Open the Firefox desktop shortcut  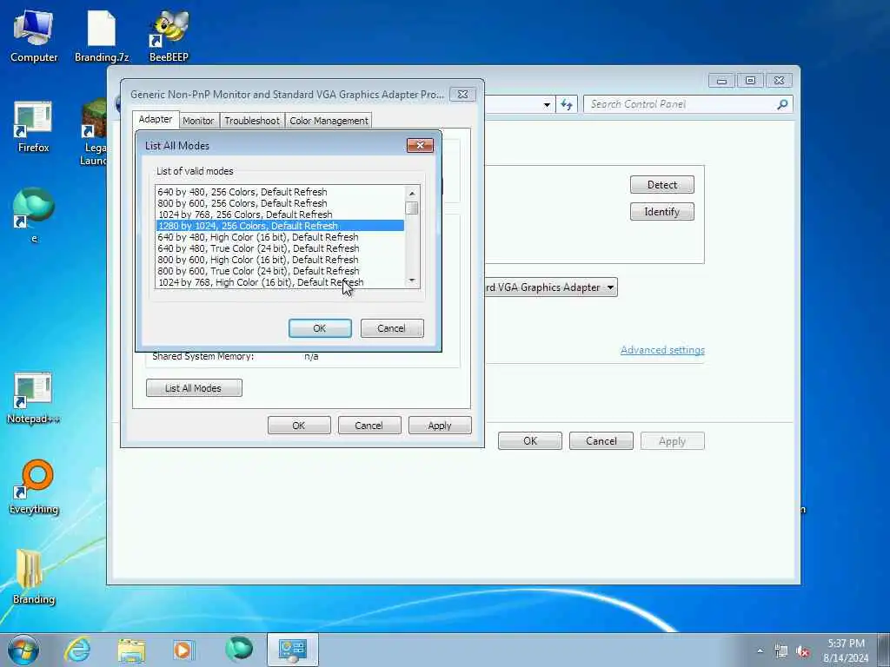pyautogui.click(x=34, y=127)
